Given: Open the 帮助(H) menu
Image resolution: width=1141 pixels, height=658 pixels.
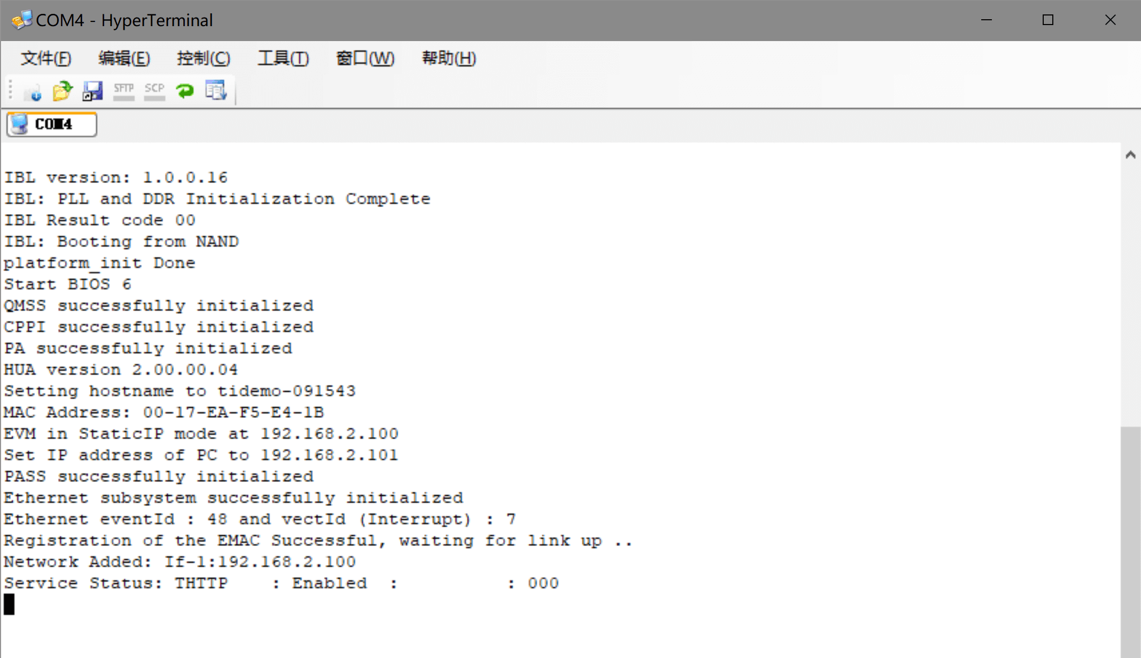Looking at the screenshot, I should [449, 58].
